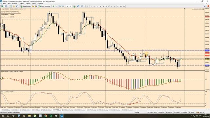Click the Templates toolbar icon

pos(82,6)
